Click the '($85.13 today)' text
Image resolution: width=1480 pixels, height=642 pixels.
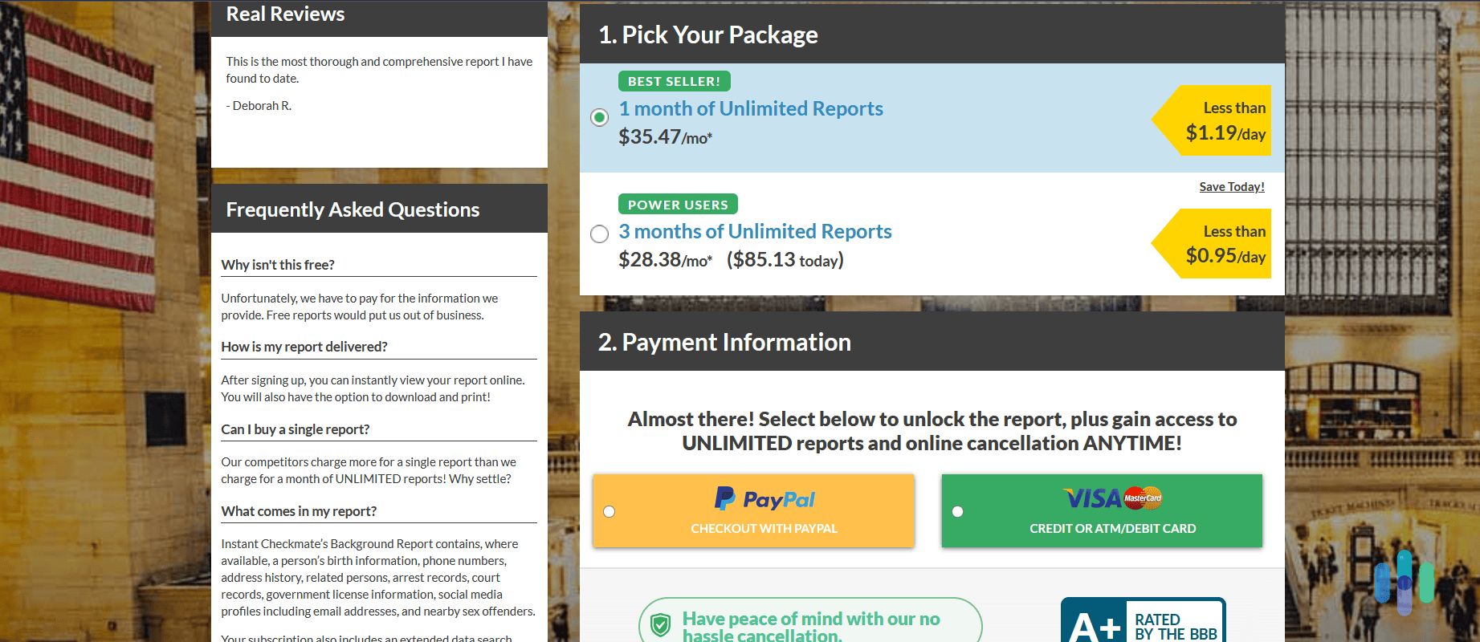pyautogui.click(x=785, y=260)
